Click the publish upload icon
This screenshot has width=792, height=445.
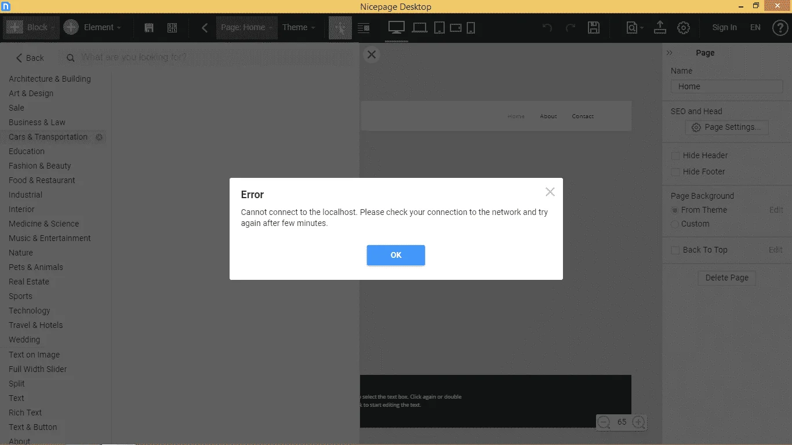(660, 27)
